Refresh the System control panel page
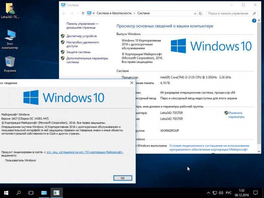 pyautogui.click(x=200, y=14)
